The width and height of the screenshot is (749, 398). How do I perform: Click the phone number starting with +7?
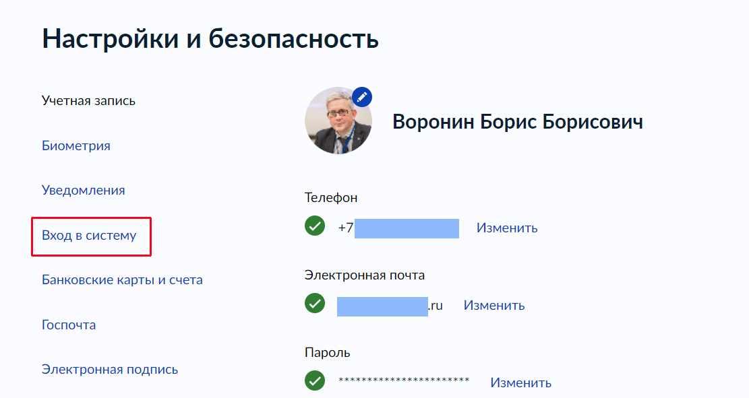pos(398,228)
